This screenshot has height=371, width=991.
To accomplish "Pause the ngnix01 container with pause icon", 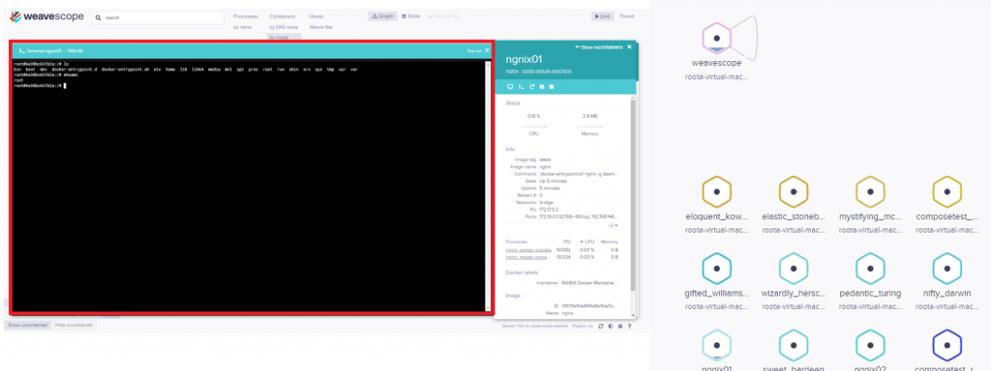I will point(542,86).
